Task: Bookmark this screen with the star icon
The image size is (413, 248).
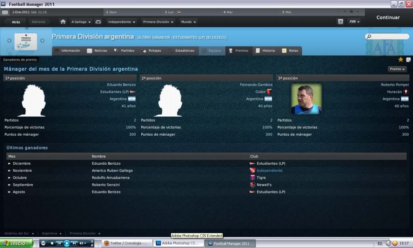Action: point(400,59)
